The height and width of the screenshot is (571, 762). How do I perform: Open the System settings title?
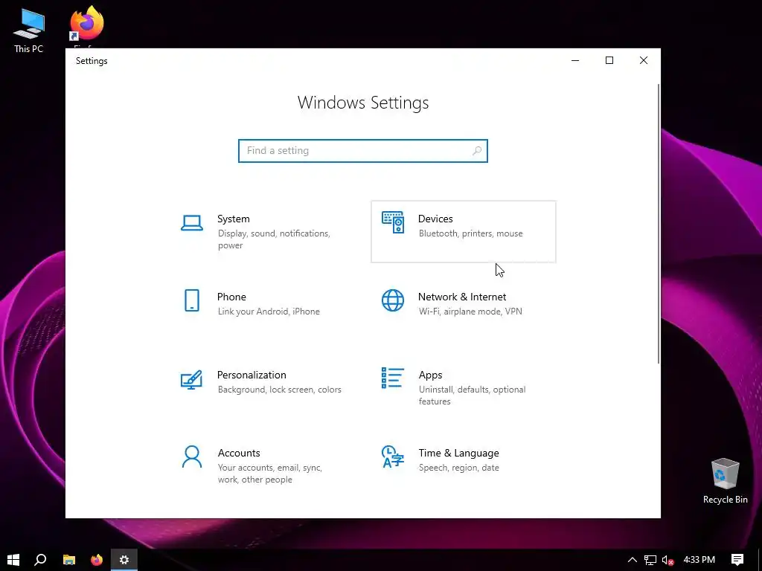pos(233,219)
